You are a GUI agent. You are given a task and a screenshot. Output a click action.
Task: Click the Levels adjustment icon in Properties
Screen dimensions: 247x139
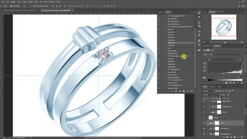[x=205, y=50]
